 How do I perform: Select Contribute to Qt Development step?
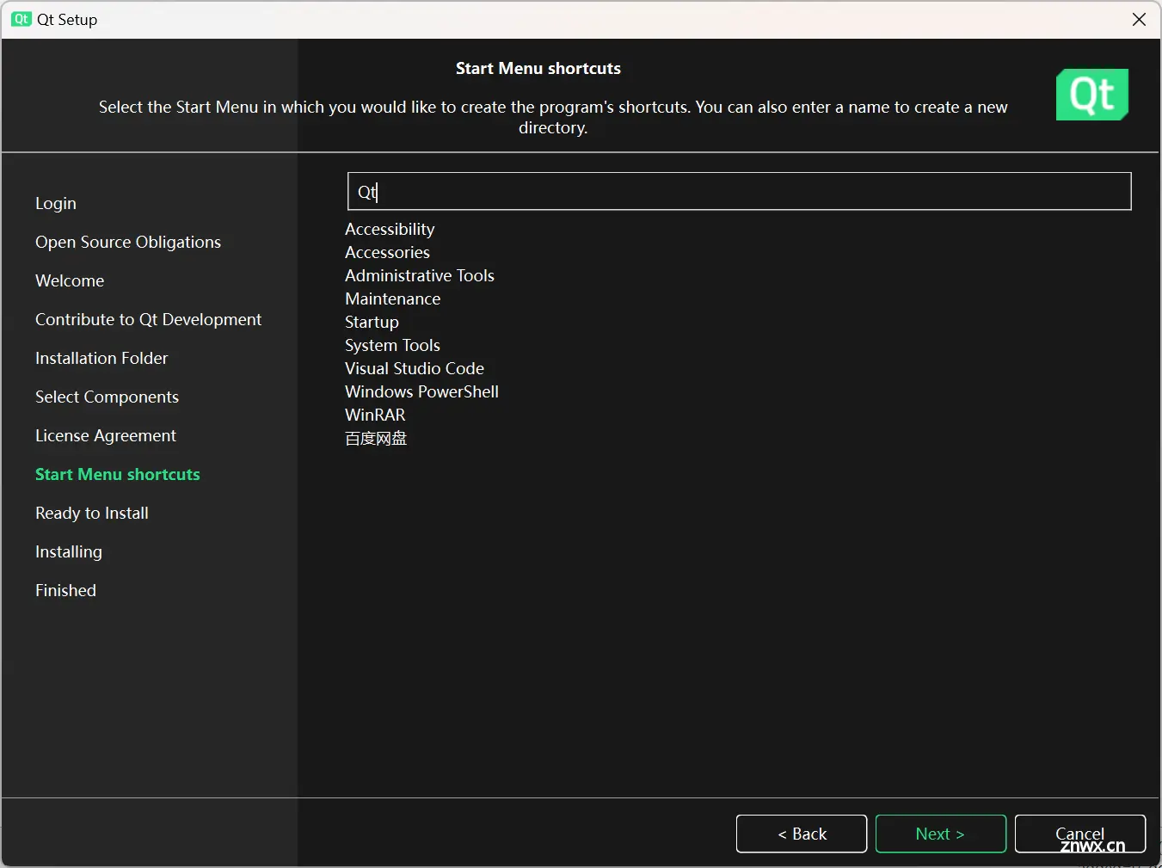pos(148,319)
